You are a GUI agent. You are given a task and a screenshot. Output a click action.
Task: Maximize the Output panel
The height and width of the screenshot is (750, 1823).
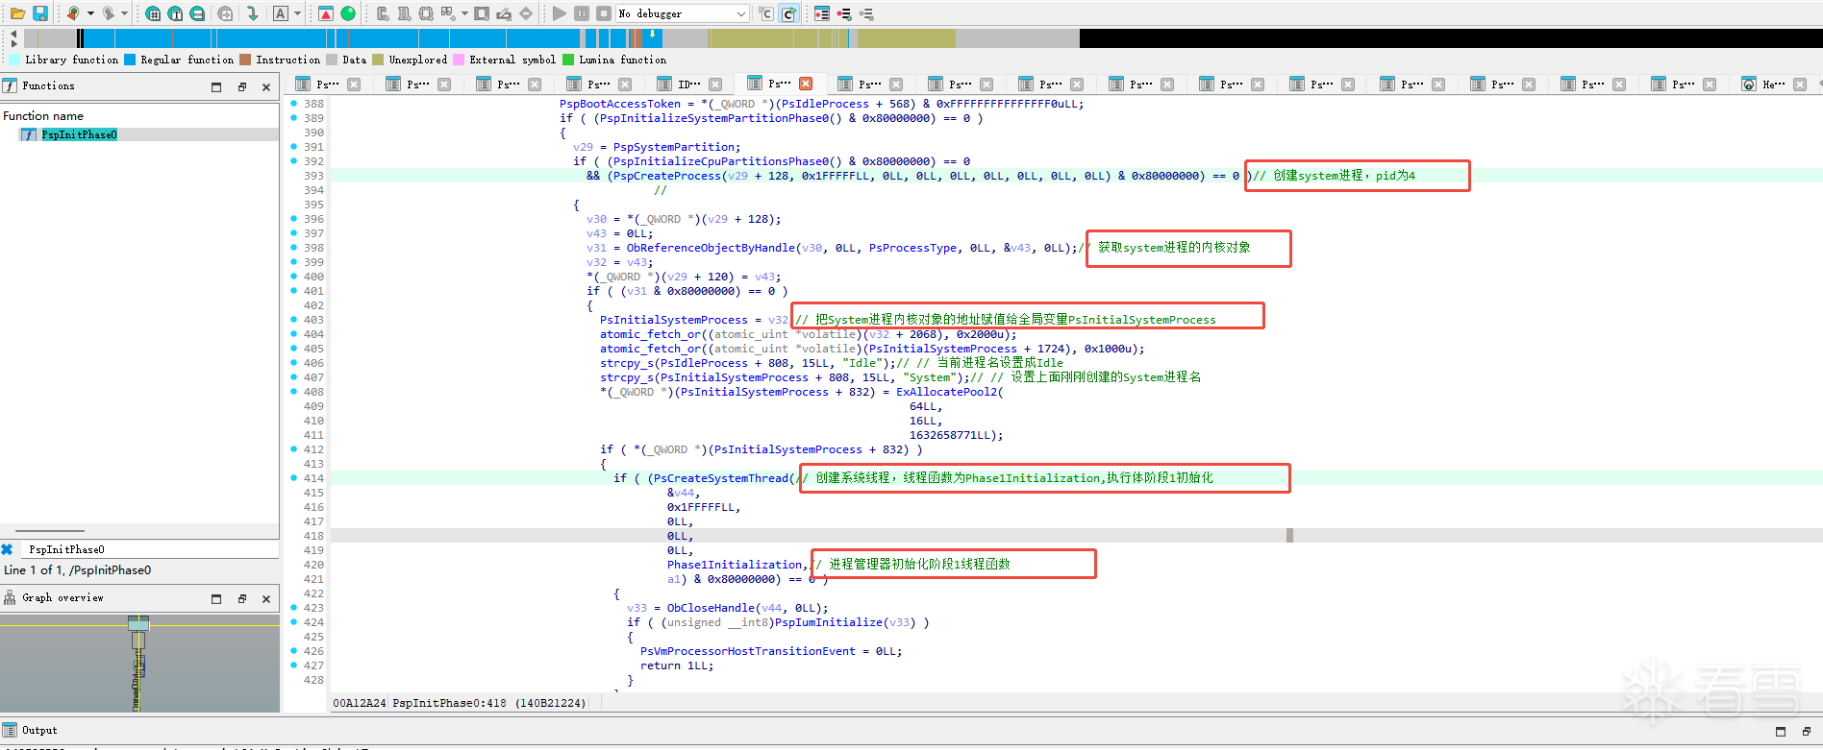tap(1780, 731)
